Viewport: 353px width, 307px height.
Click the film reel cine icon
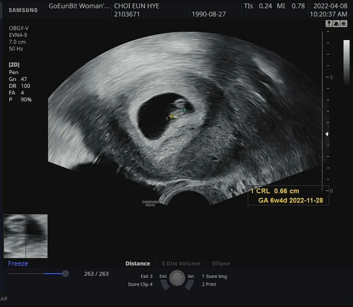(x=344, y=24)
